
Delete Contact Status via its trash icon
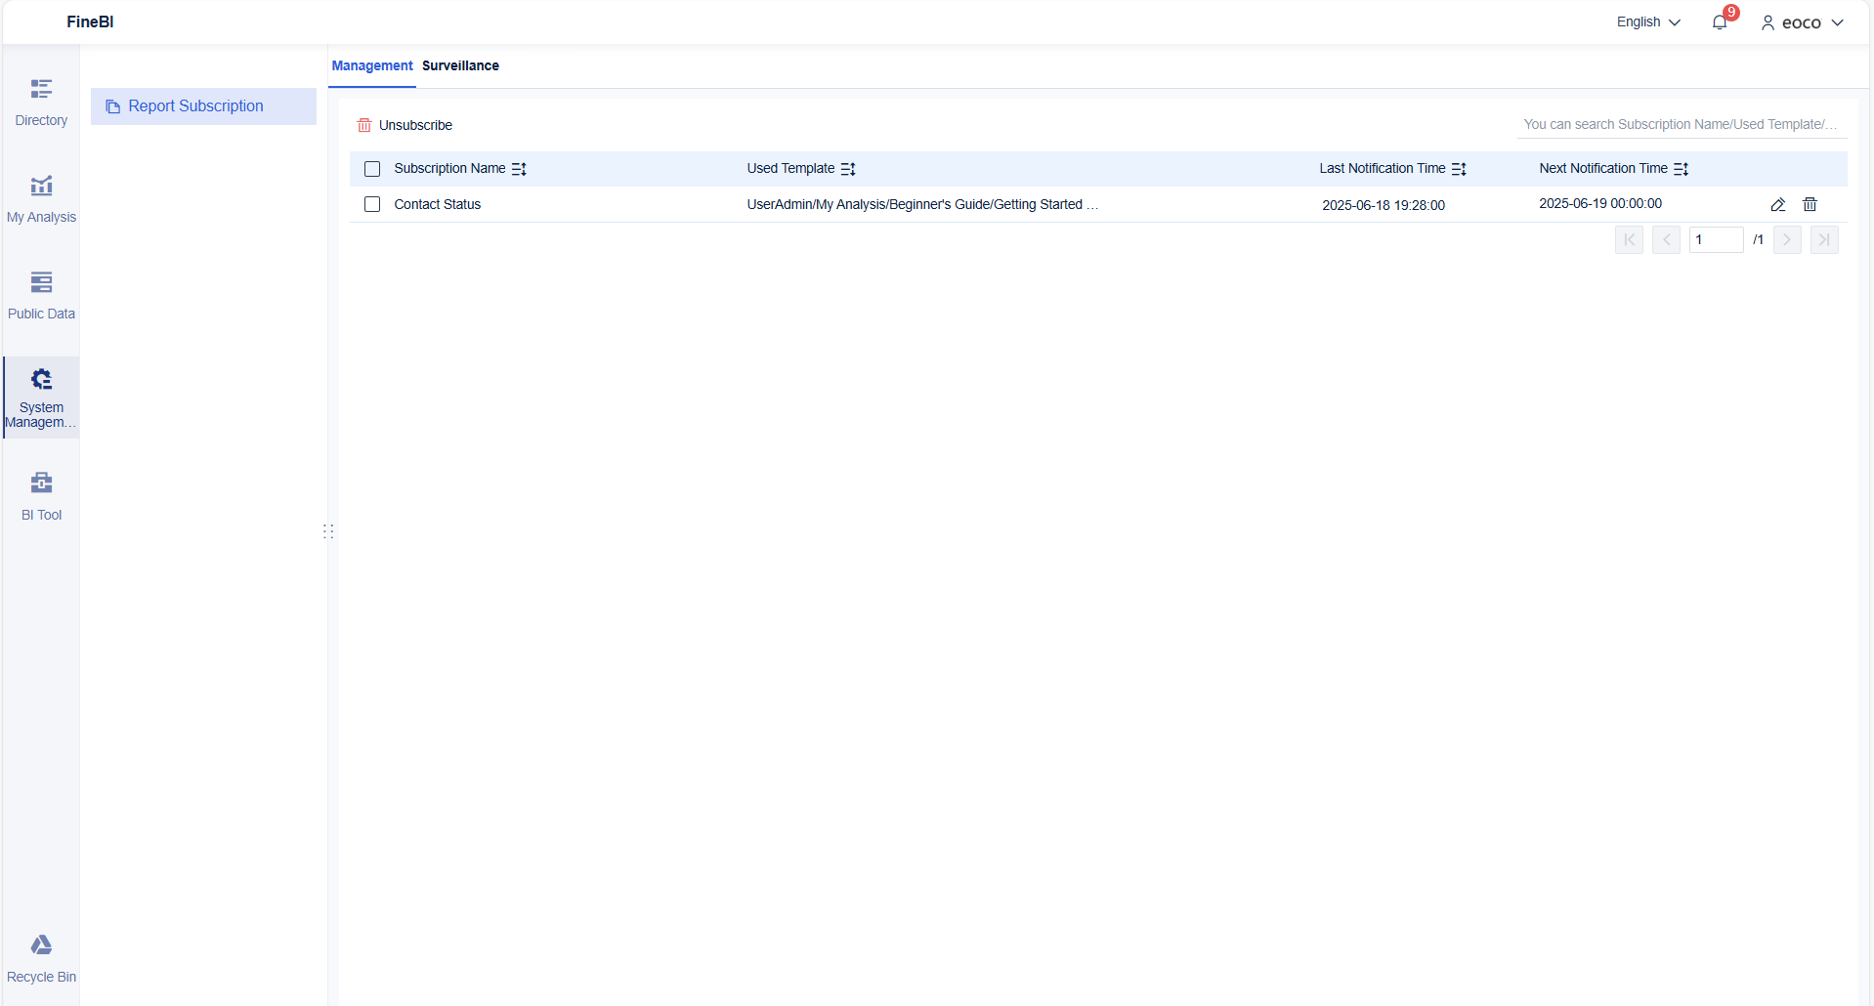pos(1810,204)
